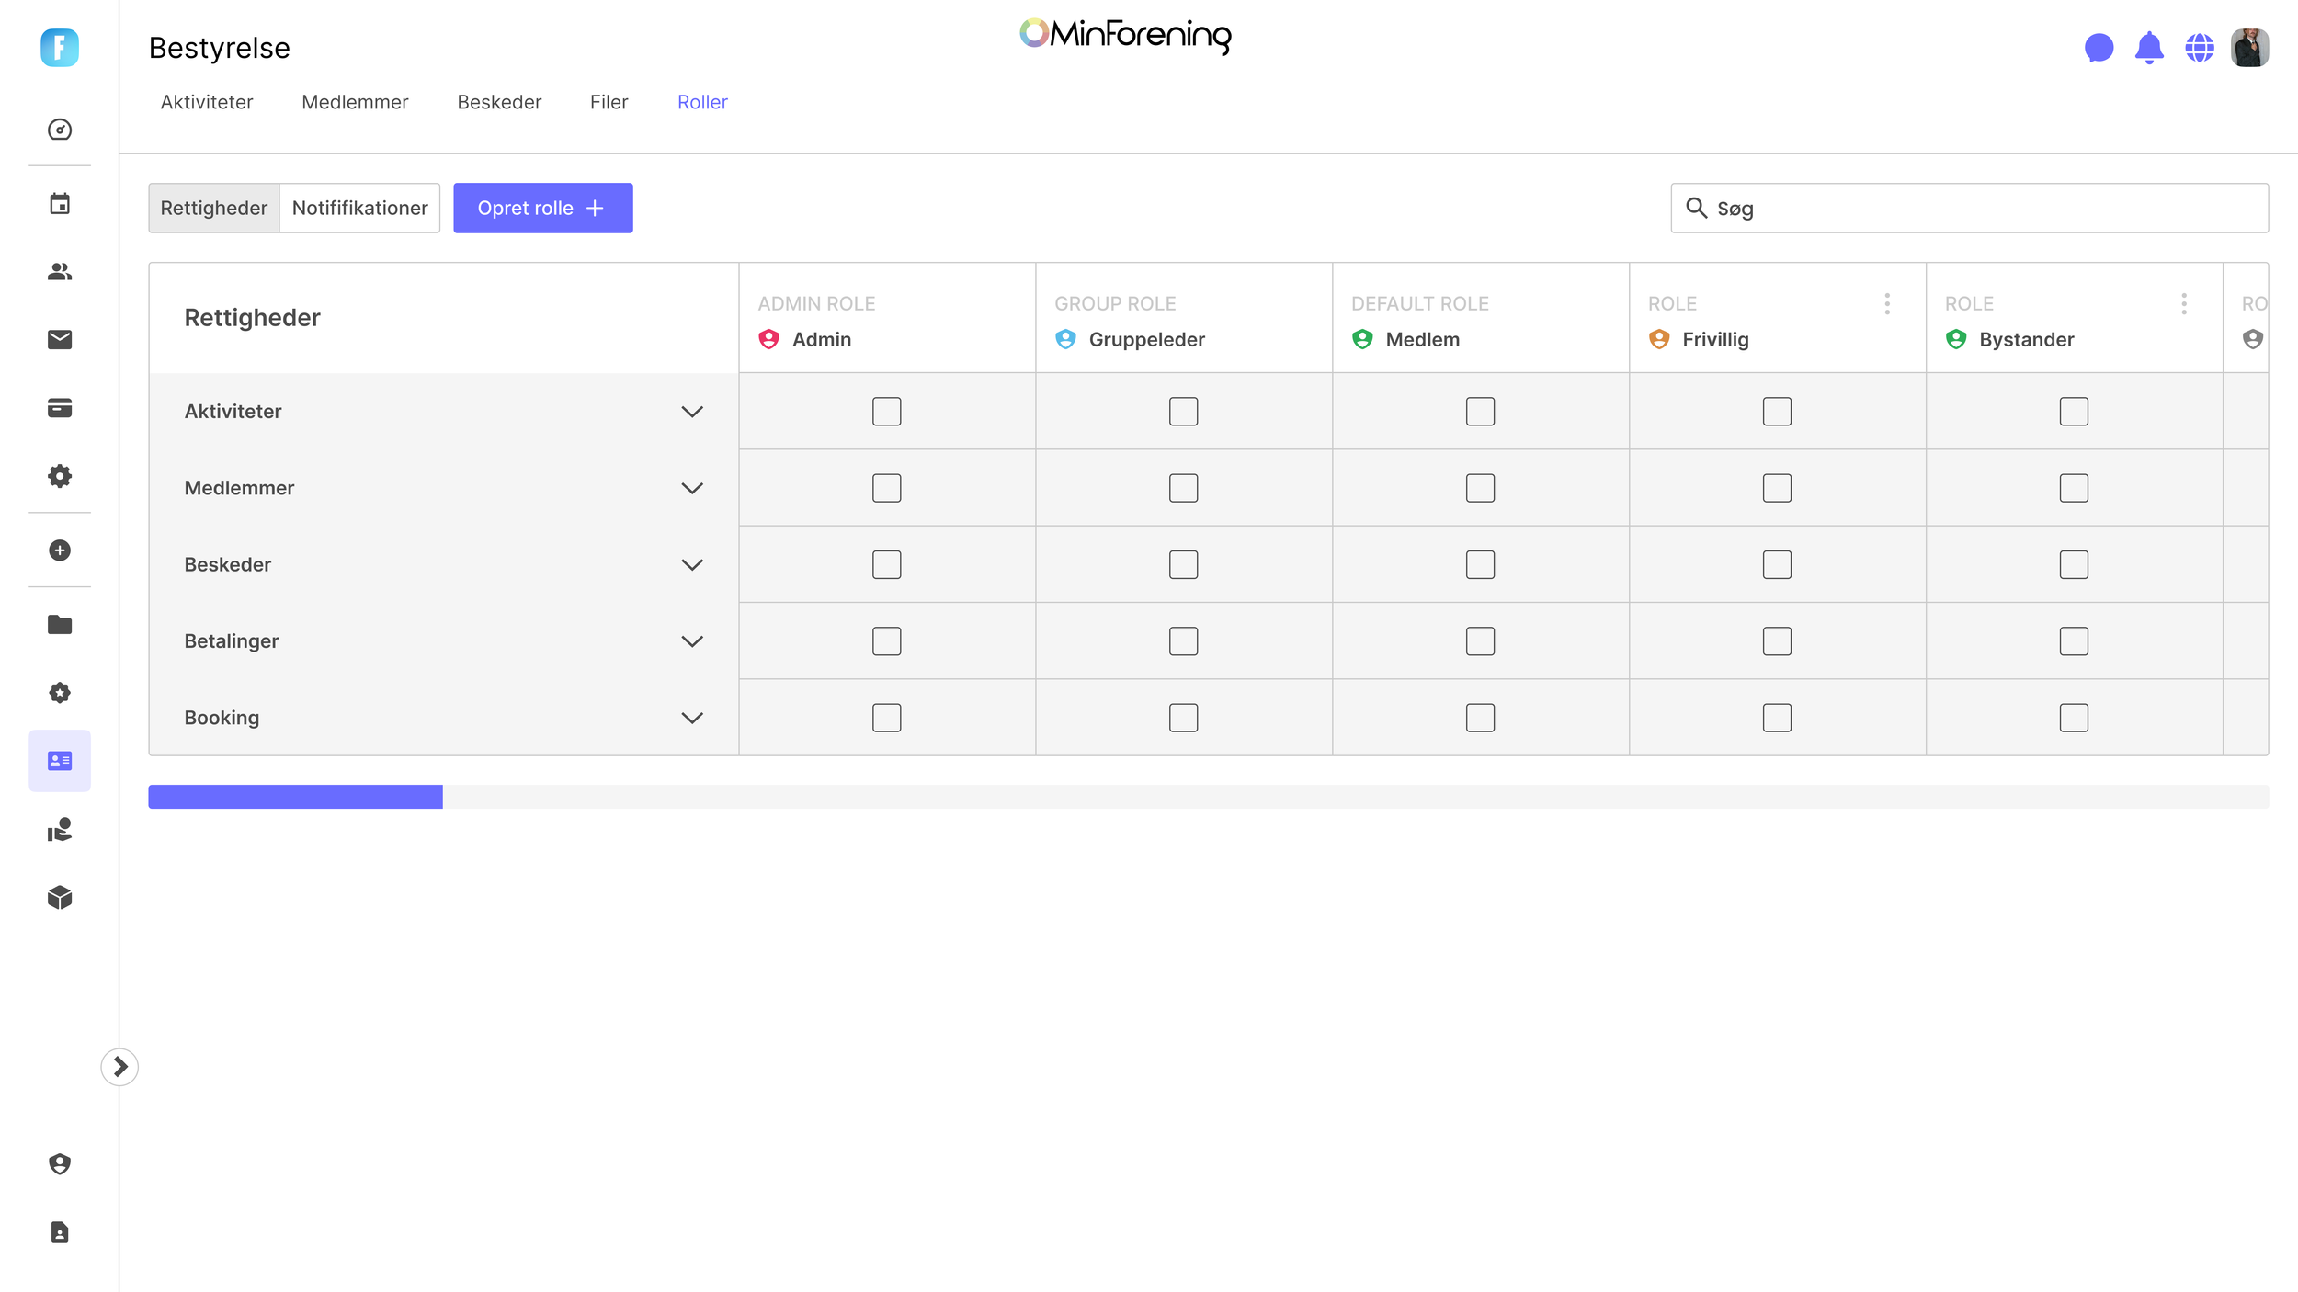This screenshot has width=2298, height=1292.
Task: Switch to the Medlemmer tab
Action: [x=355, y=102]
